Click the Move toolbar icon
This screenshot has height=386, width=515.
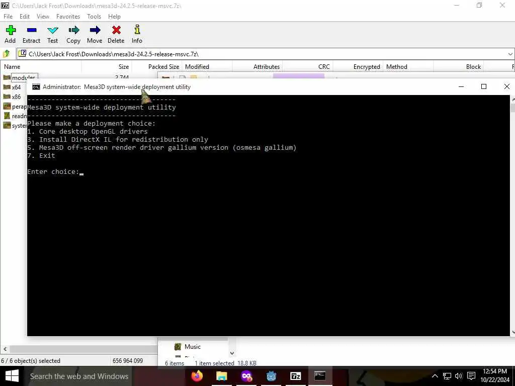coord(95,34)
